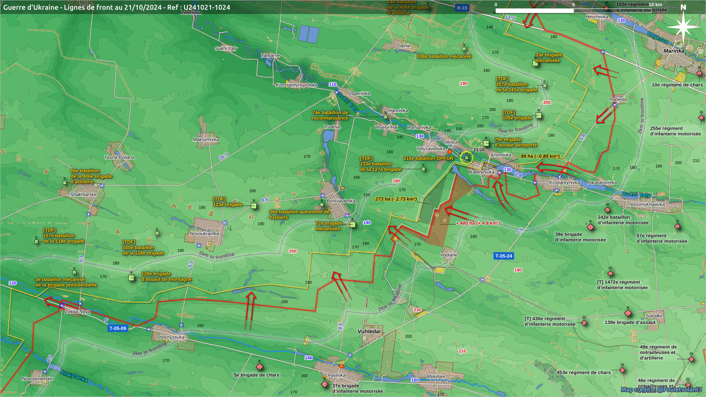The image size is (706, 397).
Task: Click the 453e régiment de chars diamond
Action: pos(622,370)
